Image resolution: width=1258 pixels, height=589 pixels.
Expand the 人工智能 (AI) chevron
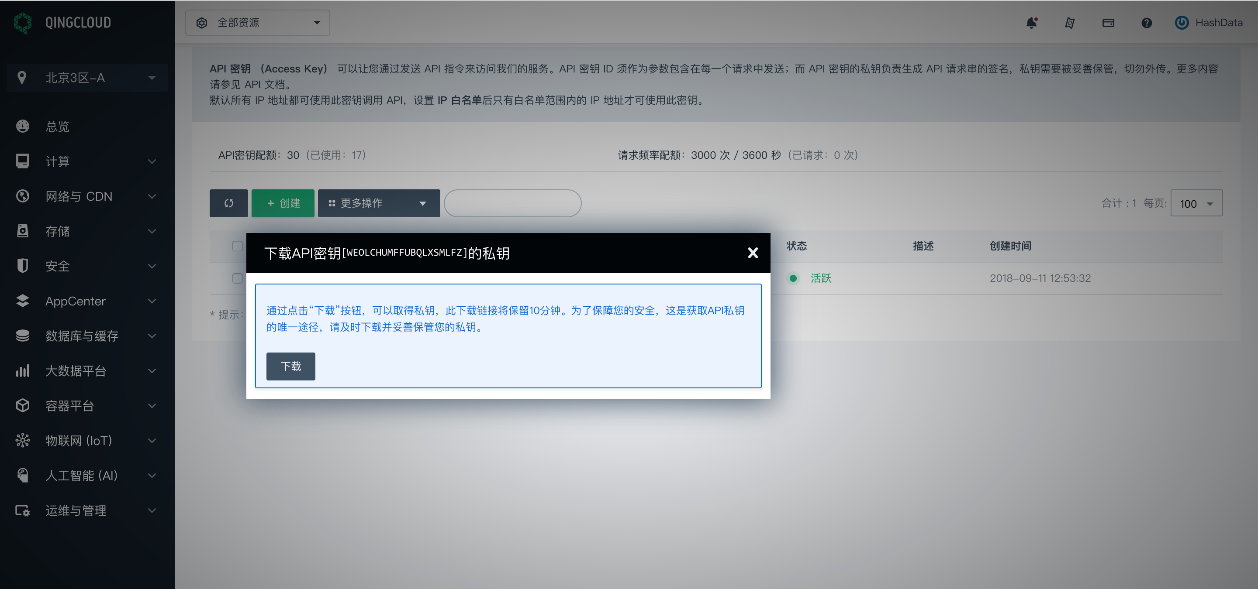click(152, 476)
